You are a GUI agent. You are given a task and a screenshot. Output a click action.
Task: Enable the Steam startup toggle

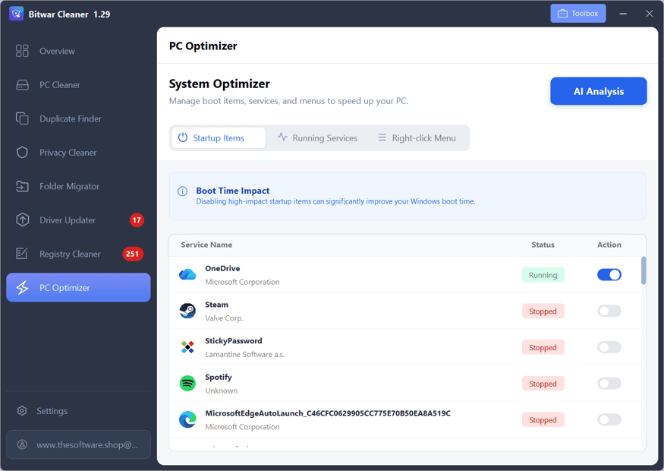click(609, 311)
